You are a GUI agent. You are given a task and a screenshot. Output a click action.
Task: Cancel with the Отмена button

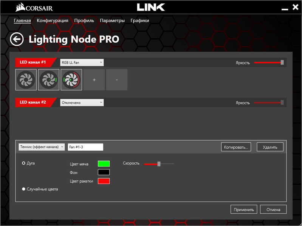273,209
